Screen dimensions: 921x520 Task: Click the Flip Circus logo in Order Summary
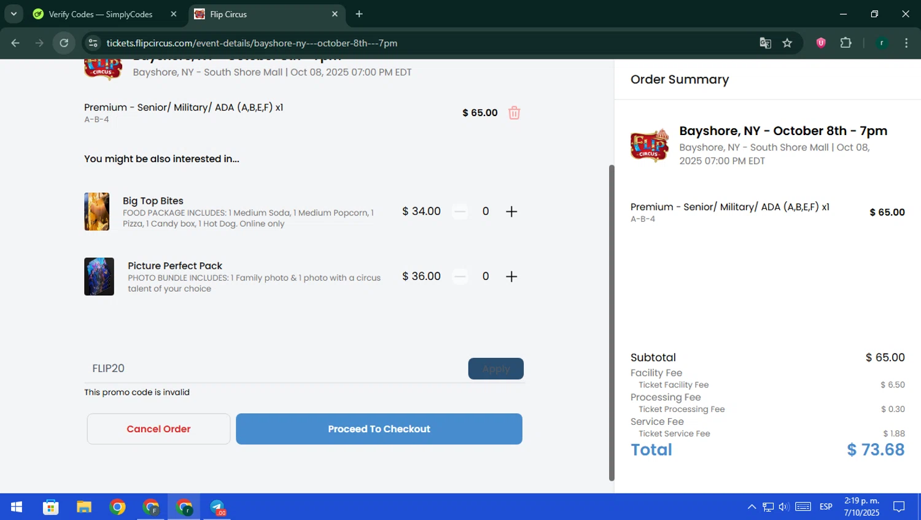tap(650, 146)
